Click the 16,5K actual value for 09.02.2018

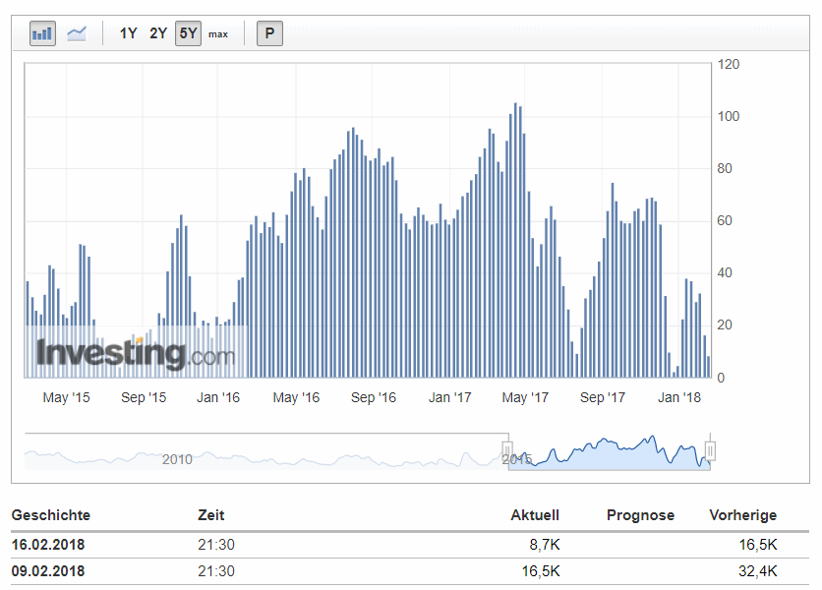pos(541,571)
